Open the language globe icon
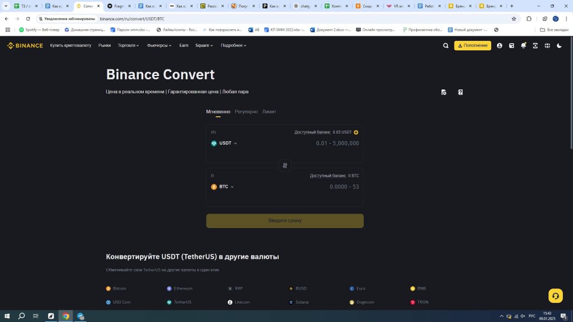This screenshot has height=322, width=573. coord(547,46)
